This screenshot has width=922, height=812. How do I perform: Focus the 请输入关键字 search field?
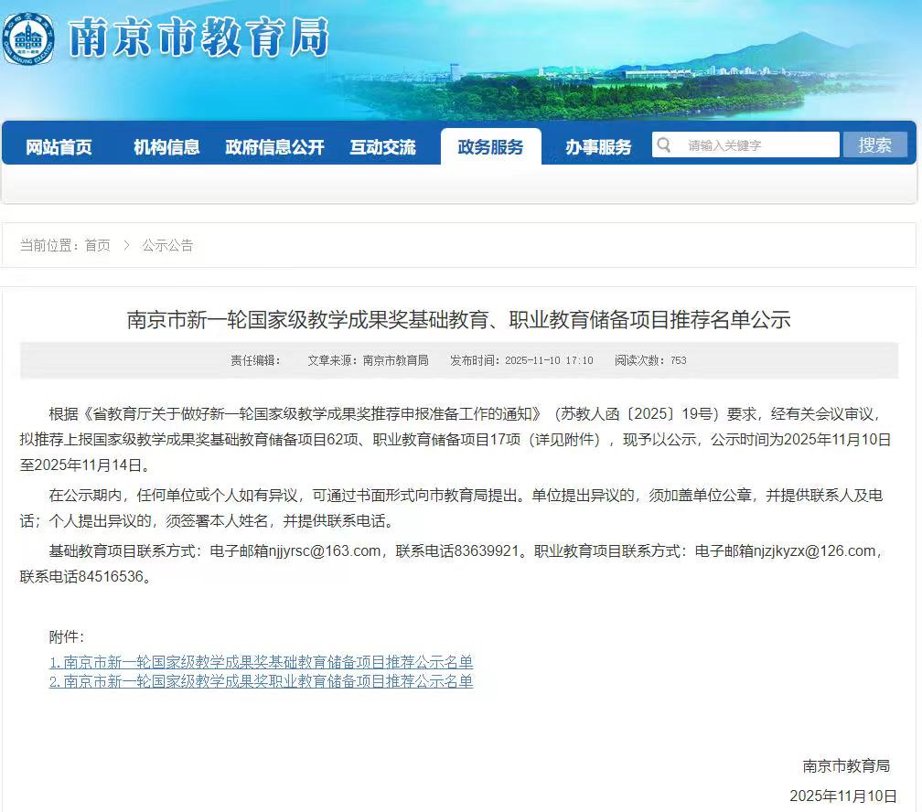pyautogui.click(x=759, y=144)
